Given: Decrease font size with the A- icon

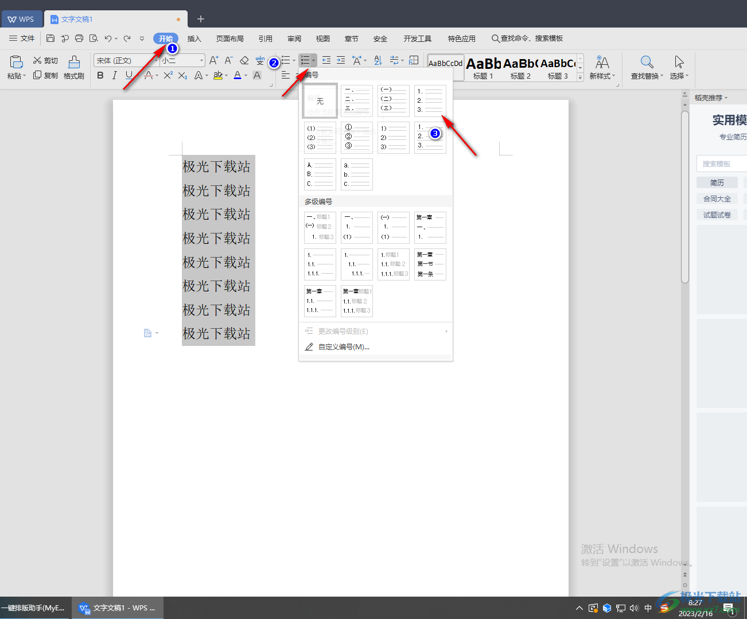Looking at the screenshot, I should 228,60.
